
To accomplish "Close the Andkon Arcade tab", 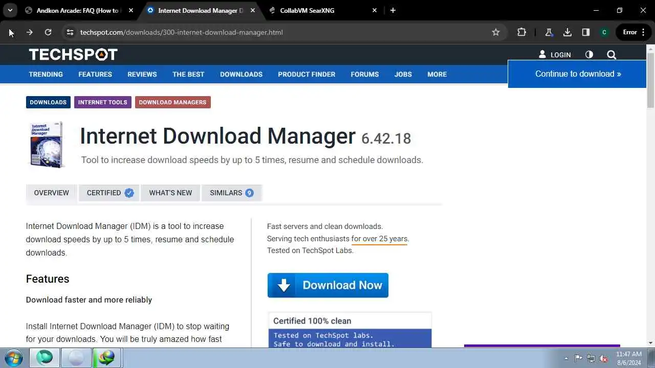I will (x=131, y=10).
